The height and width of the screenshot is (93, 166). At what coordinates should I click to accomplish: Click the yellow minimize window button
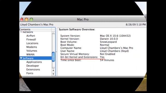tap(26, 19)
